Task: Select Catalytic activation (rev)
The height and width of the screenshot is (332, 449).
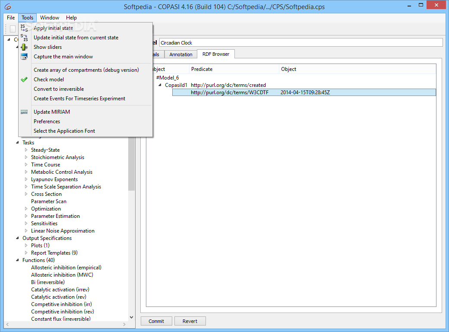Action: [59, 297]
